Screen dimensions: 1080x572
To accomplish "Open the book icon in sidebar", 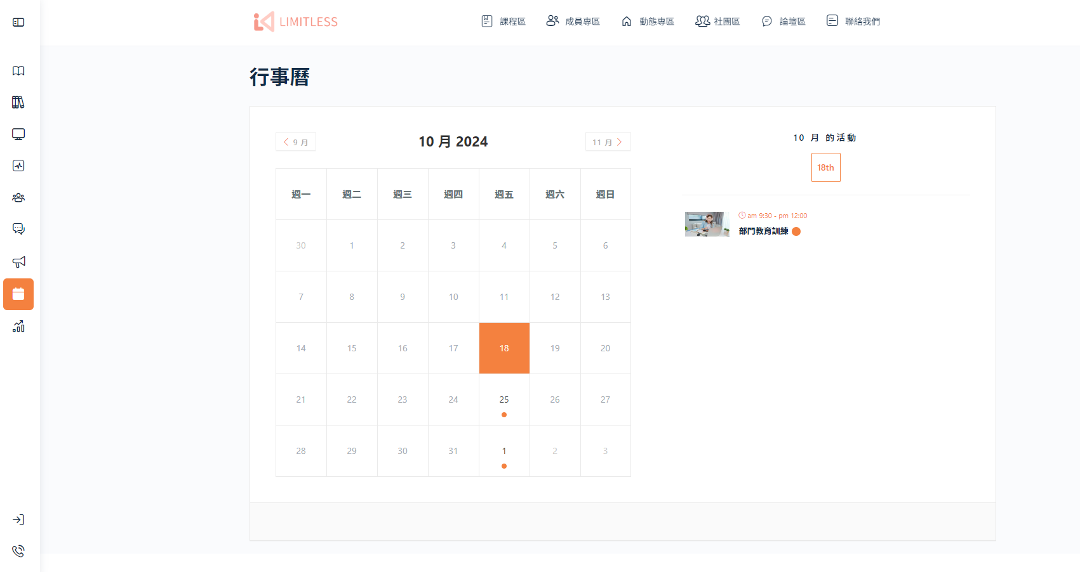I will tap(18, 71).
